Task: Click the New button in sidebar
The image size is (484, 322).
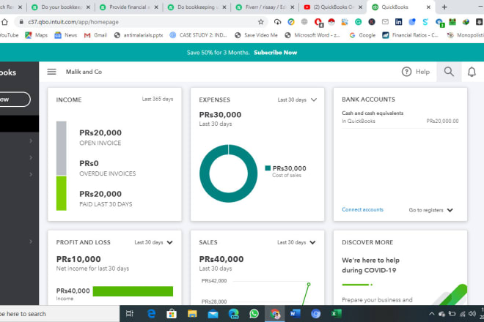Action: pos(15,100)
